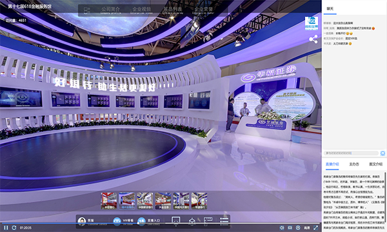The height and width of the screenshot is (232, 387).
Task: Switch to the 图文介绍 tab
Action: [375, 164]
